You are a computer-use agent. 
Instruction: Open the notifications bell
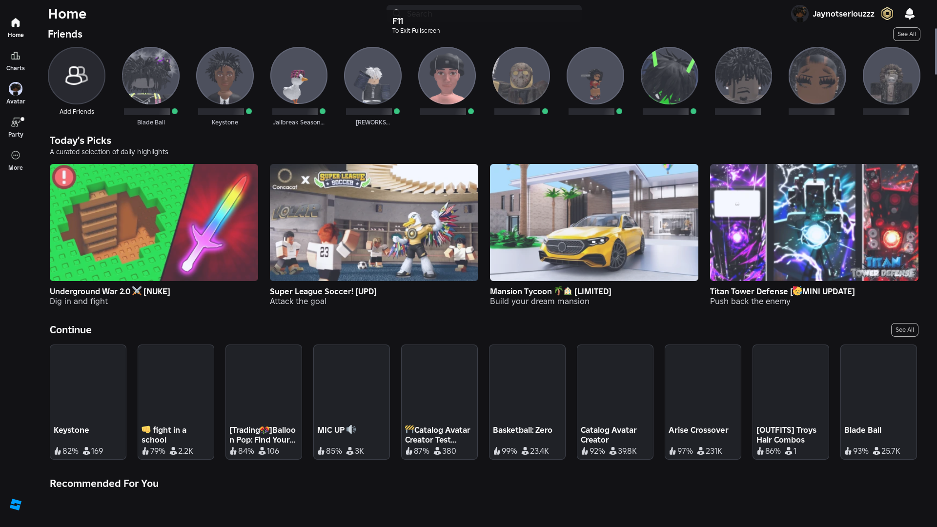909,14
